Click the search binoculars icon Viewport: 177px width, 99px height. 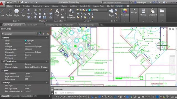click(x=132, y=2)
